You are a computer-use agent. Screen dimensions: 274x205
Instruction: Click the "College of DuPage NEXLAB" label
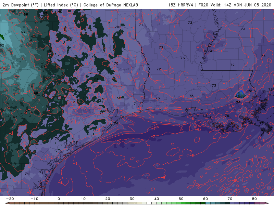click(x=111, y=5)
